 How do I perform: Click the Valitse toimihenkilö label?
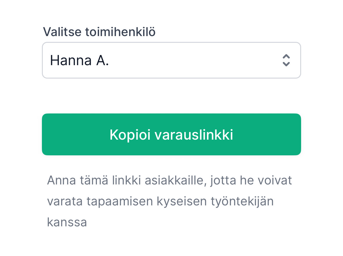(x=99, y=32)
